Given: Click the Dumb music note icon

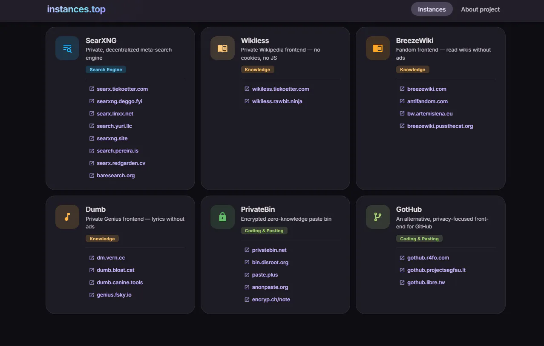Looking at the screenshot, I should click(x=67, y=217).
